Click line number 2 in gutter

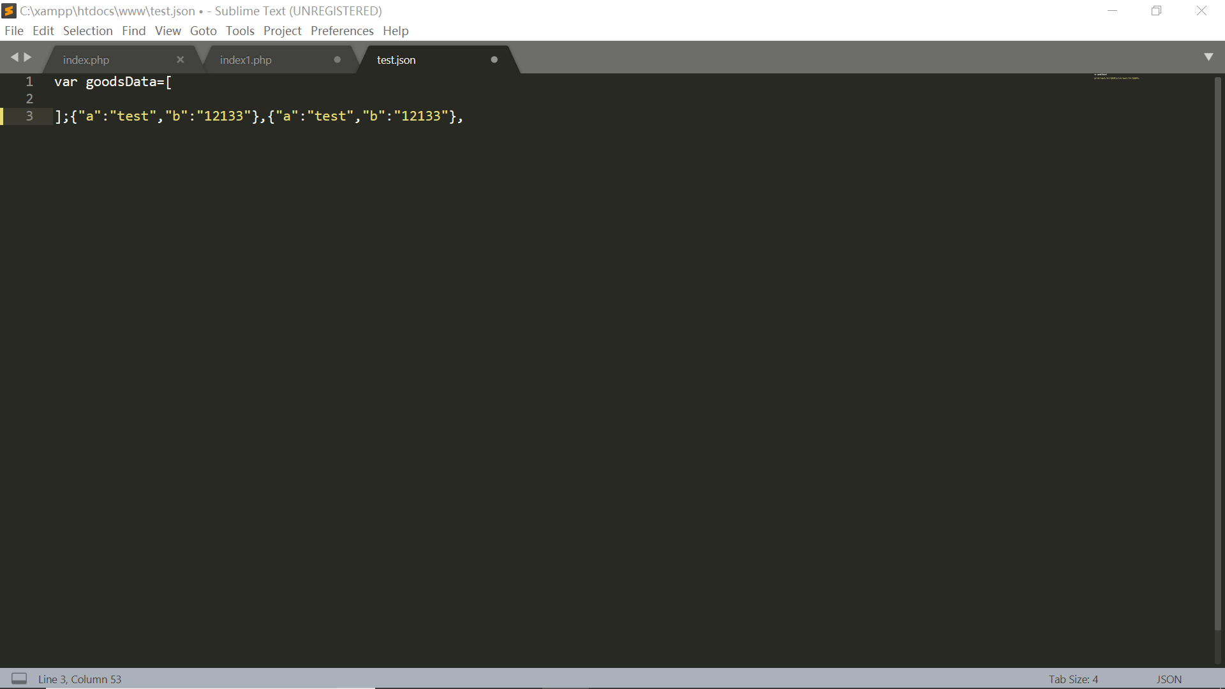29,99
